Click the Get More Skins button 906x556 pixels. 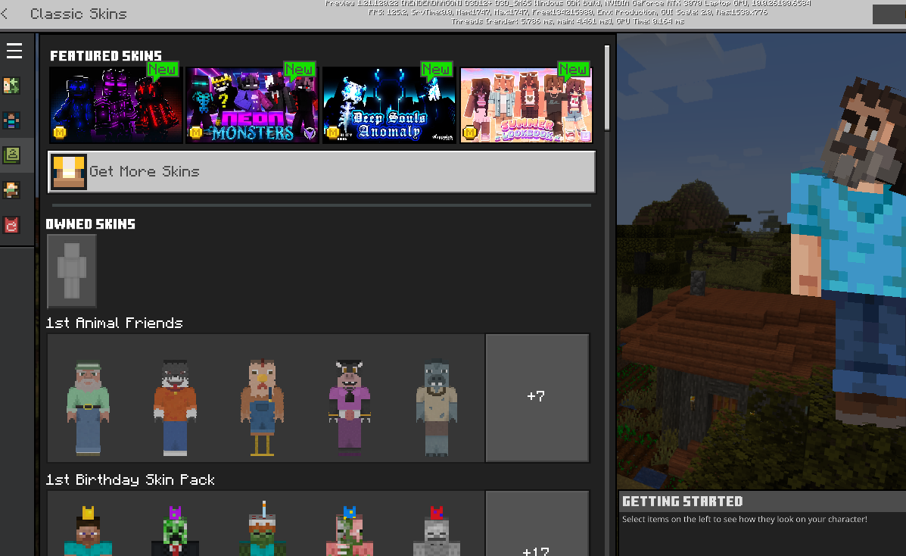tap(321, 172)
